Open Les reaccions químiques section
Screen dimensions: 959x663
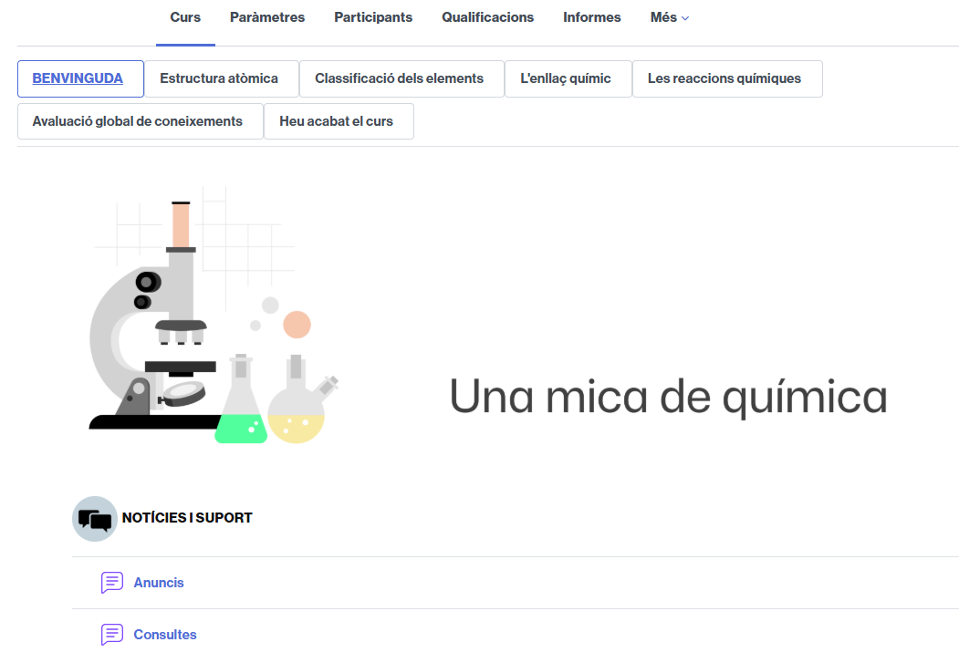pos(727,78)
